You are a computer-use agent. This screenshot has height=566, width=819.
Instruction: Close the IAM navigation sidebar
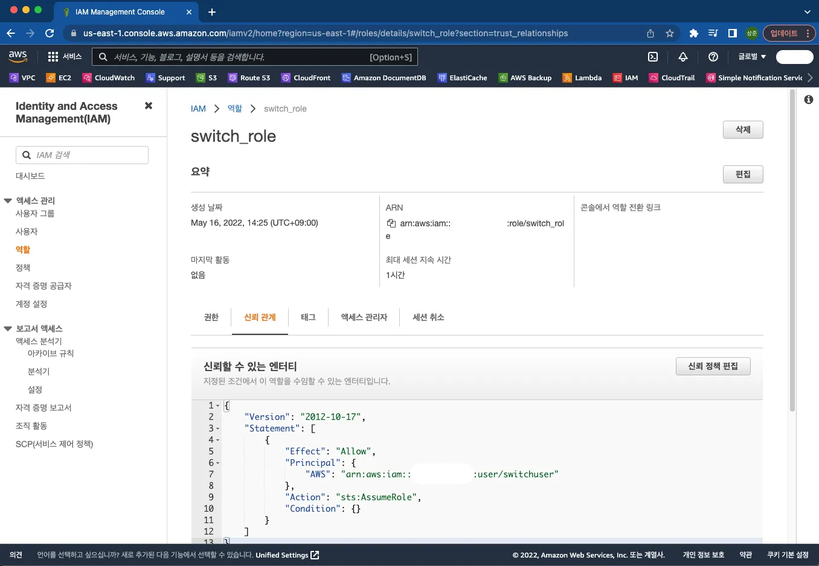click(x=149, y=106)
